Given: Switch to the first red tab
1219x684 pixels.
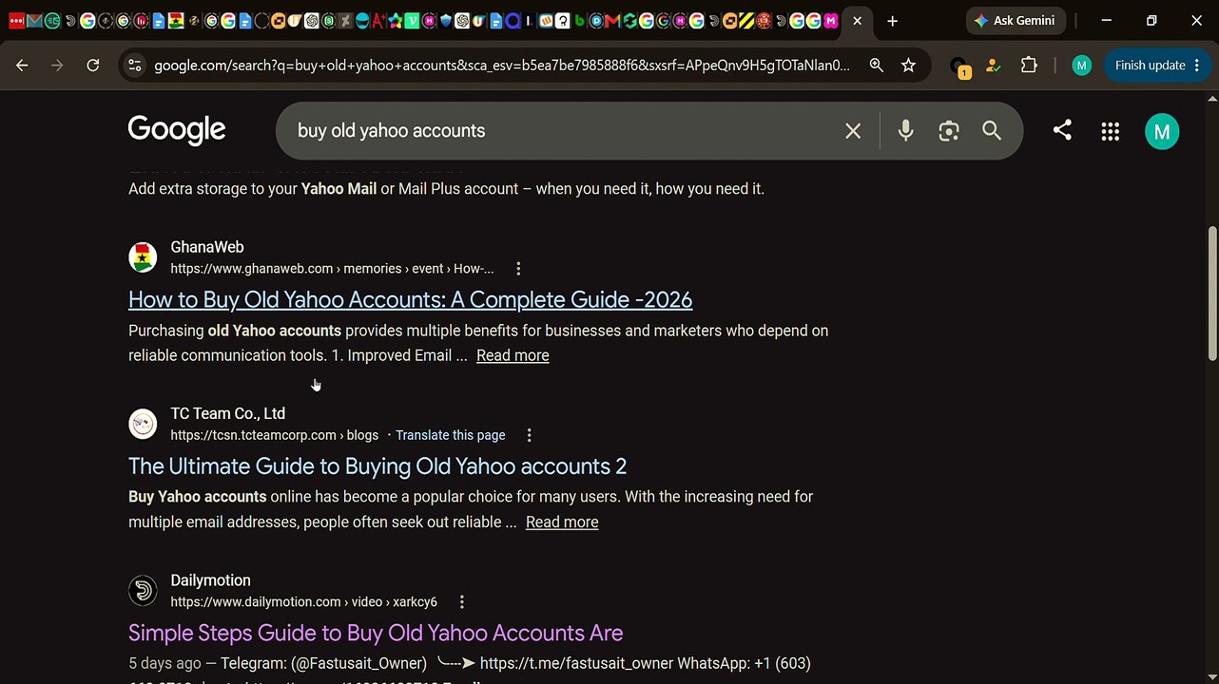Looking at the screenshot, I should click(15, 21).
